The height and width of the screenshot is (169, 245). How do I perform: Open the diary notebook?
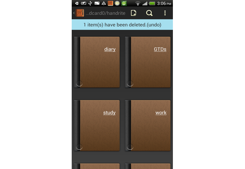[97, 62]
